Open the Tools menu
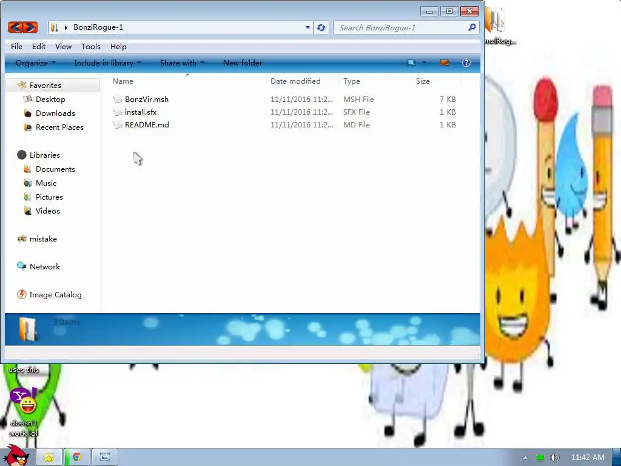The height and width of the screenshot is (466, 621). click(91, 46)
